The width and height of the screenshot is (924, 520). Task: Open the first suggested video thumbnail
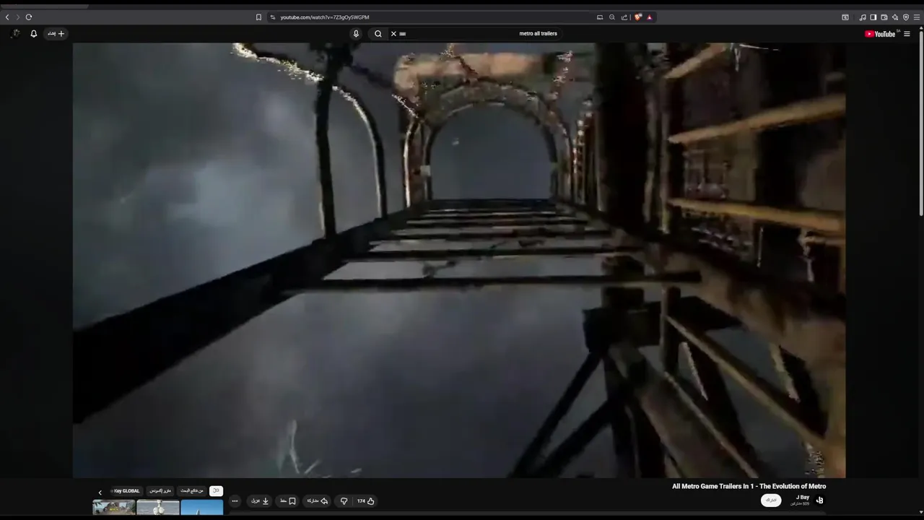click(114, 507)
